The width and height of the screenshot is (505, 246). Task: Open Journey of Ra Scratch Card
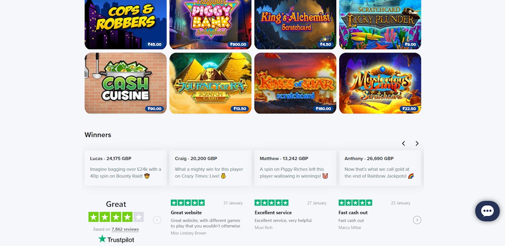pyautogui.click(x=210, y=83)
